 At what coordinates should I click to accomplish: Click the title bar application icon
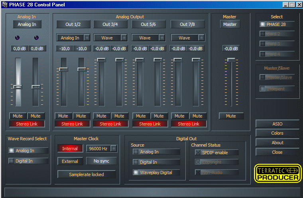click(x=4, y=4)
